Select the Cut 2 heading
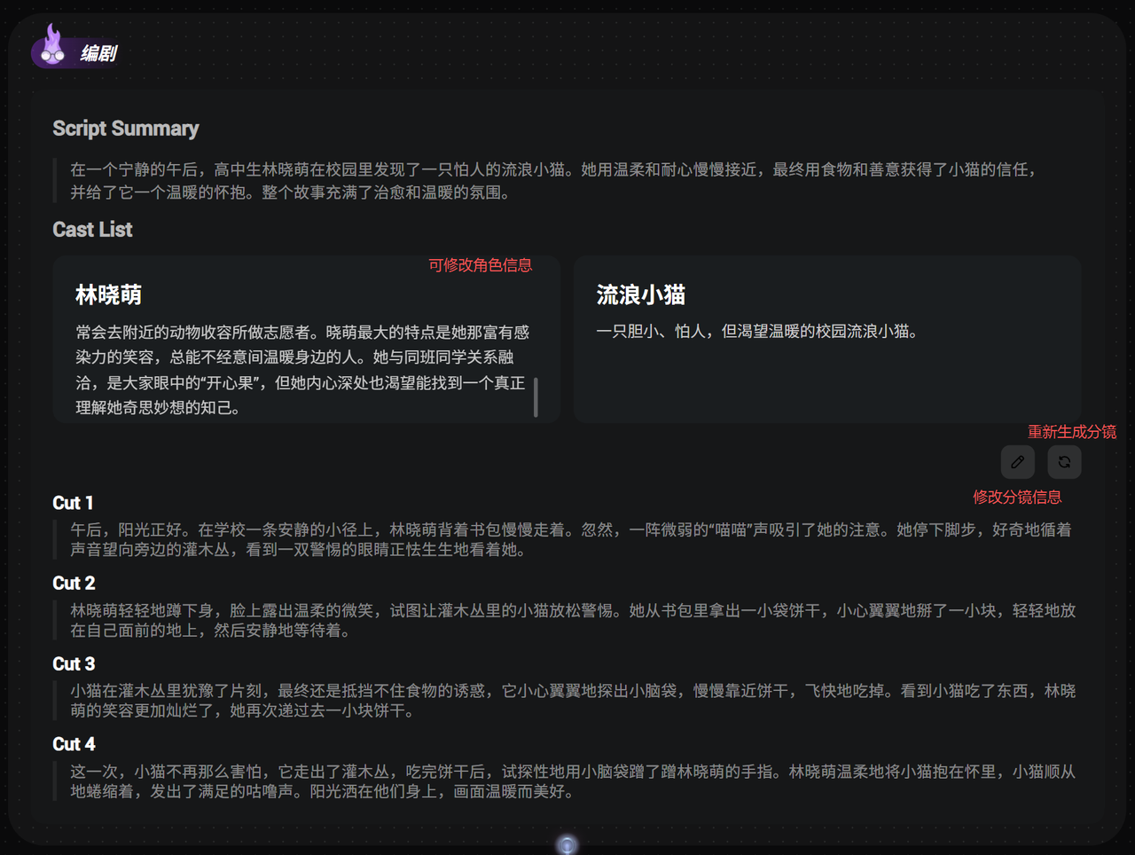 click(x=74, y=584)
